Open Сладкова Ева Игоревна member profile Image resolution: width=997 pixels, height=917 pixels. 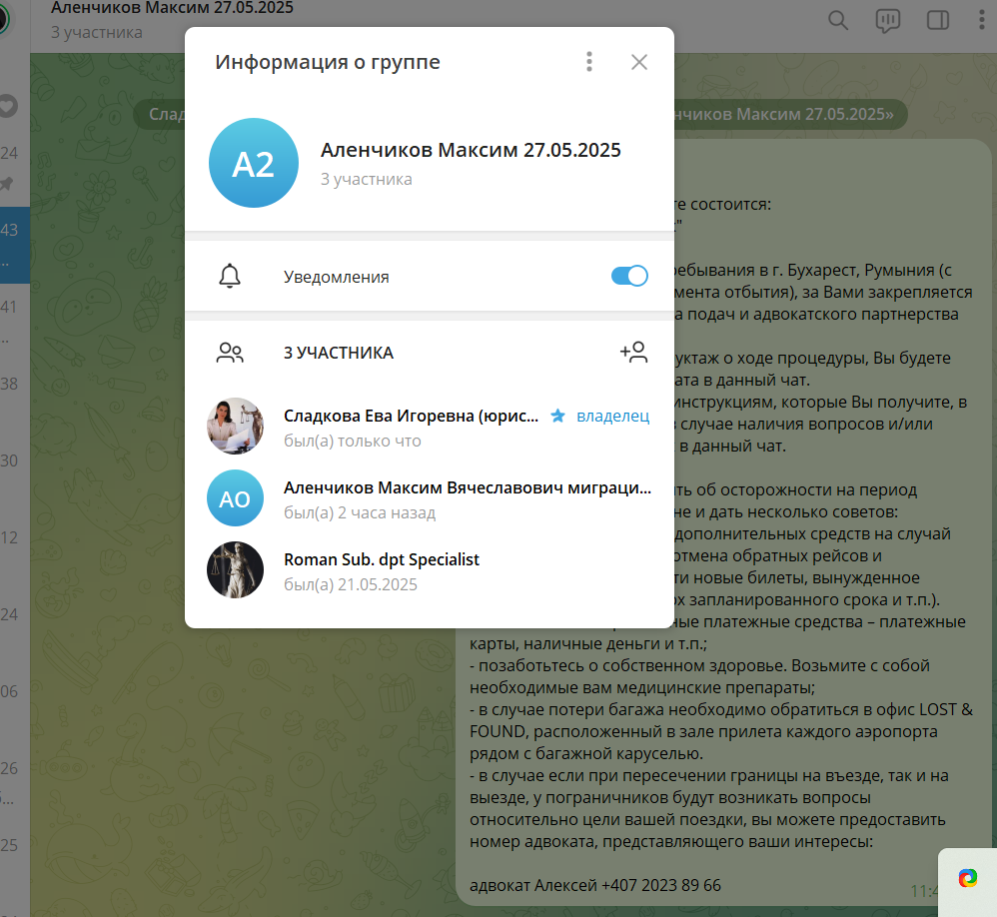coord(430,427)
